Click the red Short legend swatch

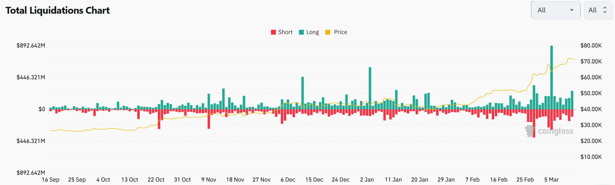pyautogui.click(x=274, y=32)
